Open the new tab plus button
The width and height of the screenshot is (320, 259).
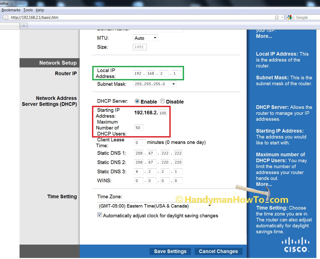tap(24, 26)
